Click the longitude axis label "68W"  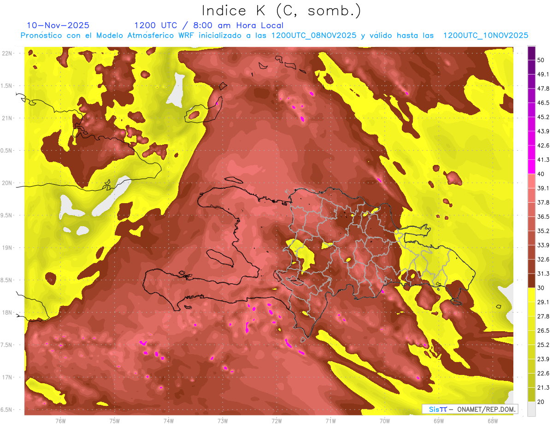(493, 421)
